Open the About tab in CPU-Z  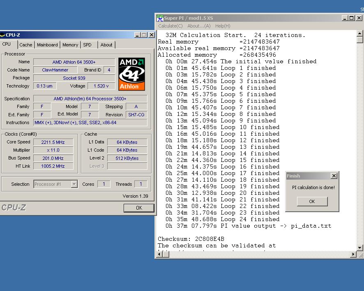[x=106, y=45]
